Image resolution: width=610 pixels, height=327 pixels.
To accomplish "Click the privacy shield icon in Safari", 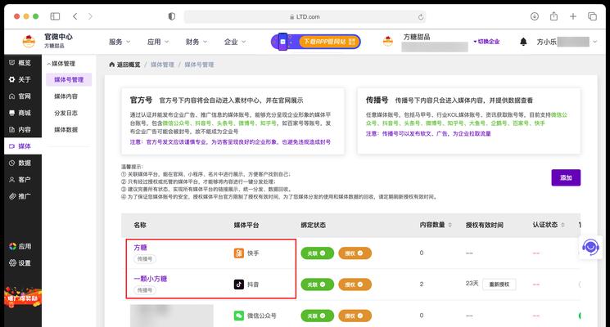I will point(172,16).
